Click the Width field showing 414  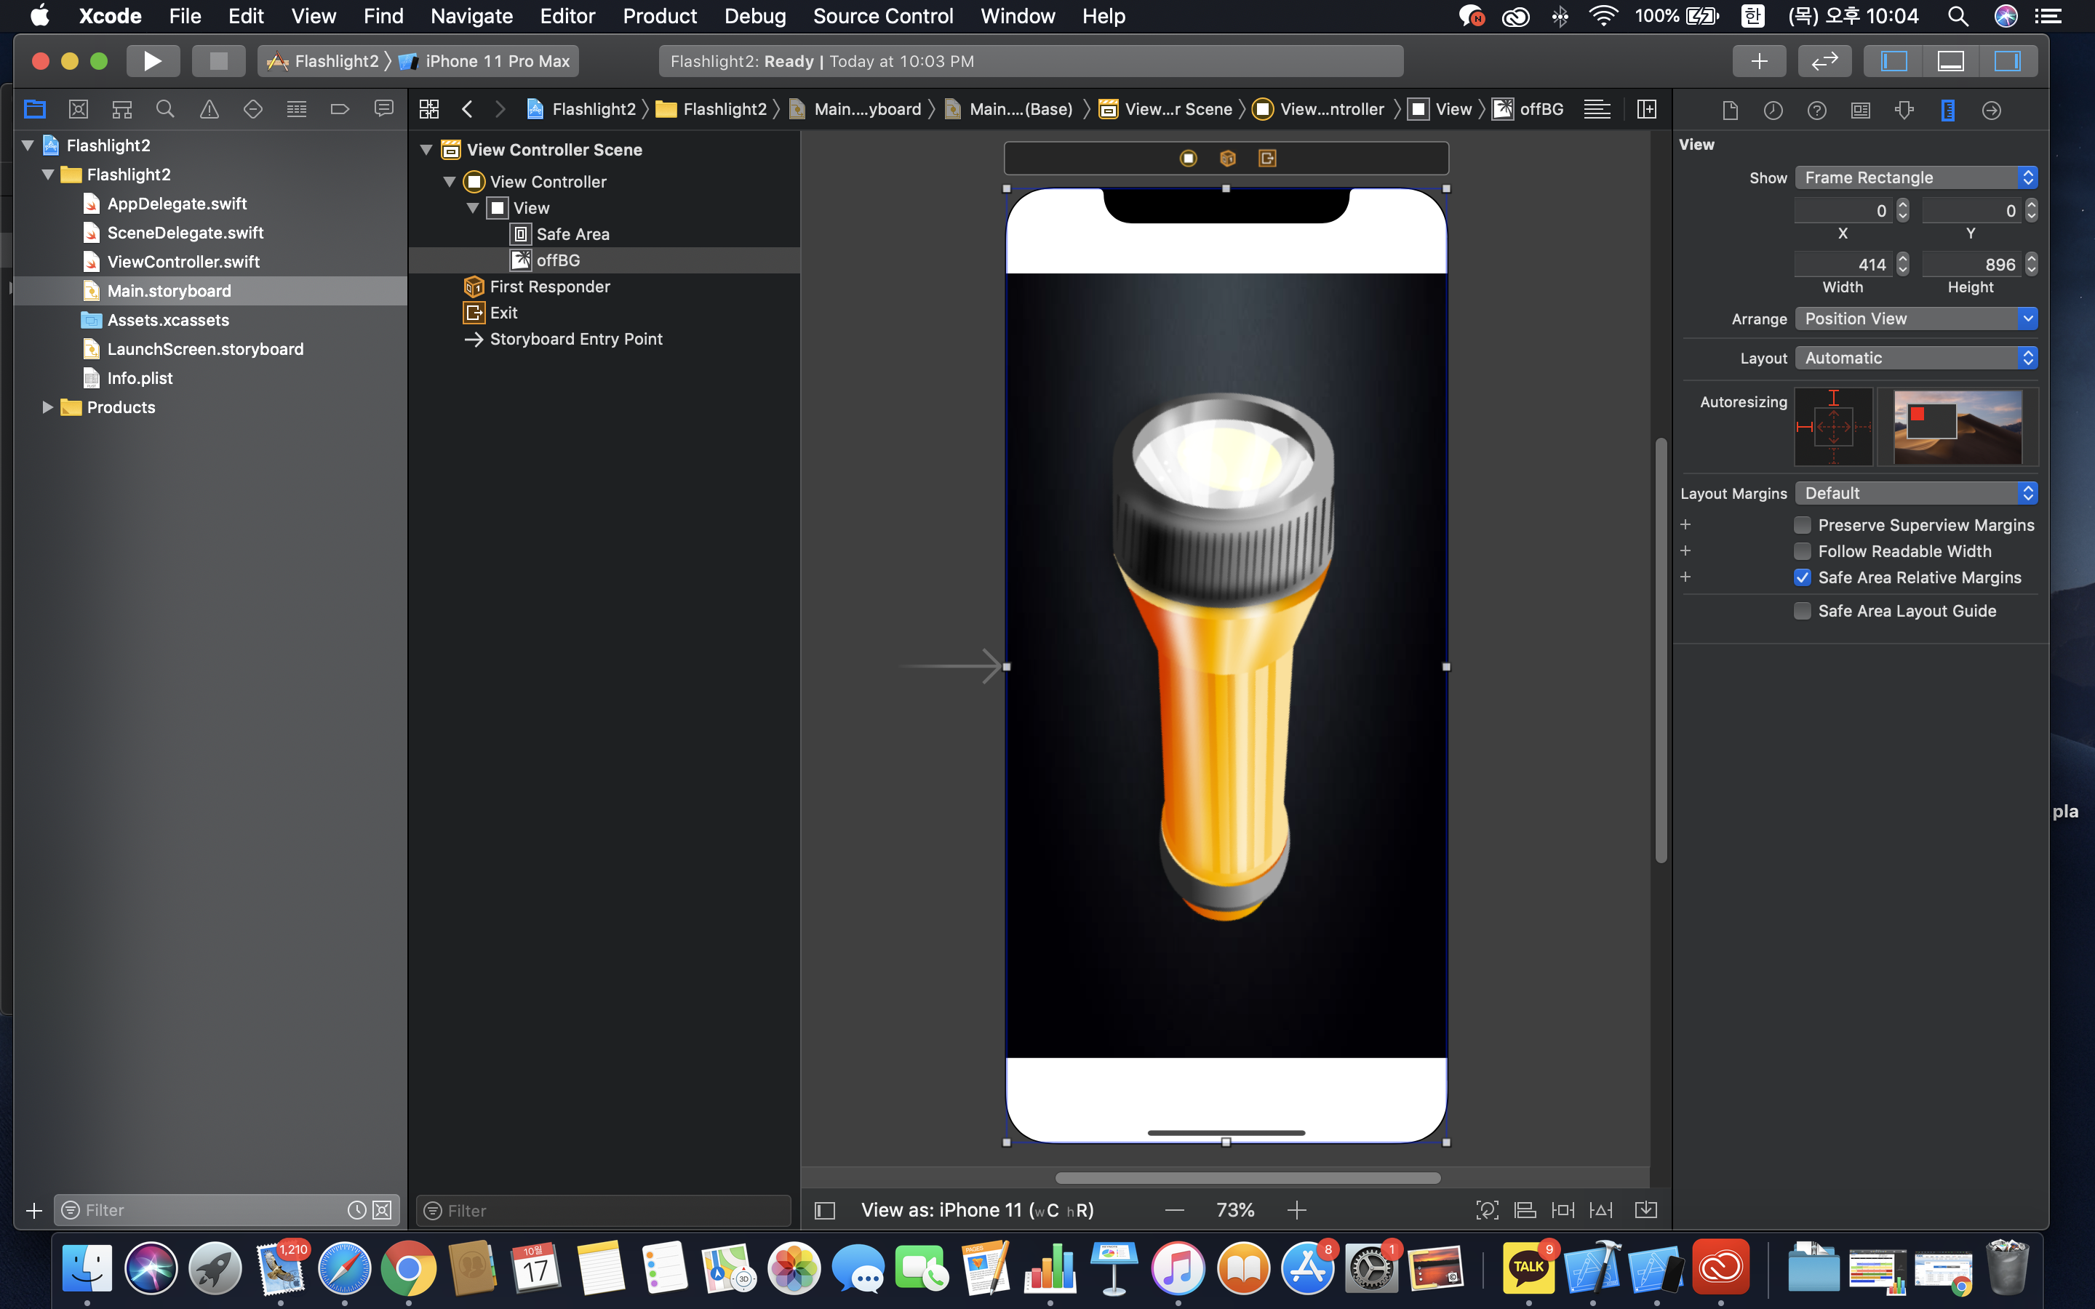(1844, 264)
